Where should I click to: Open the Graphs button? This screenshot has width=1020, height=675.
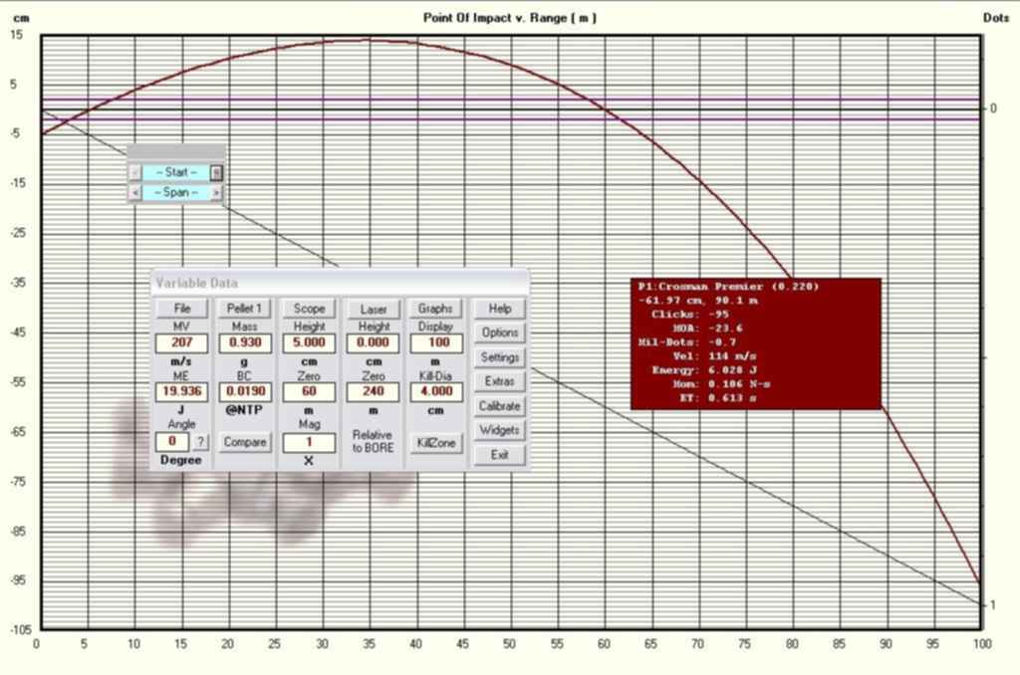coord(435,310)
